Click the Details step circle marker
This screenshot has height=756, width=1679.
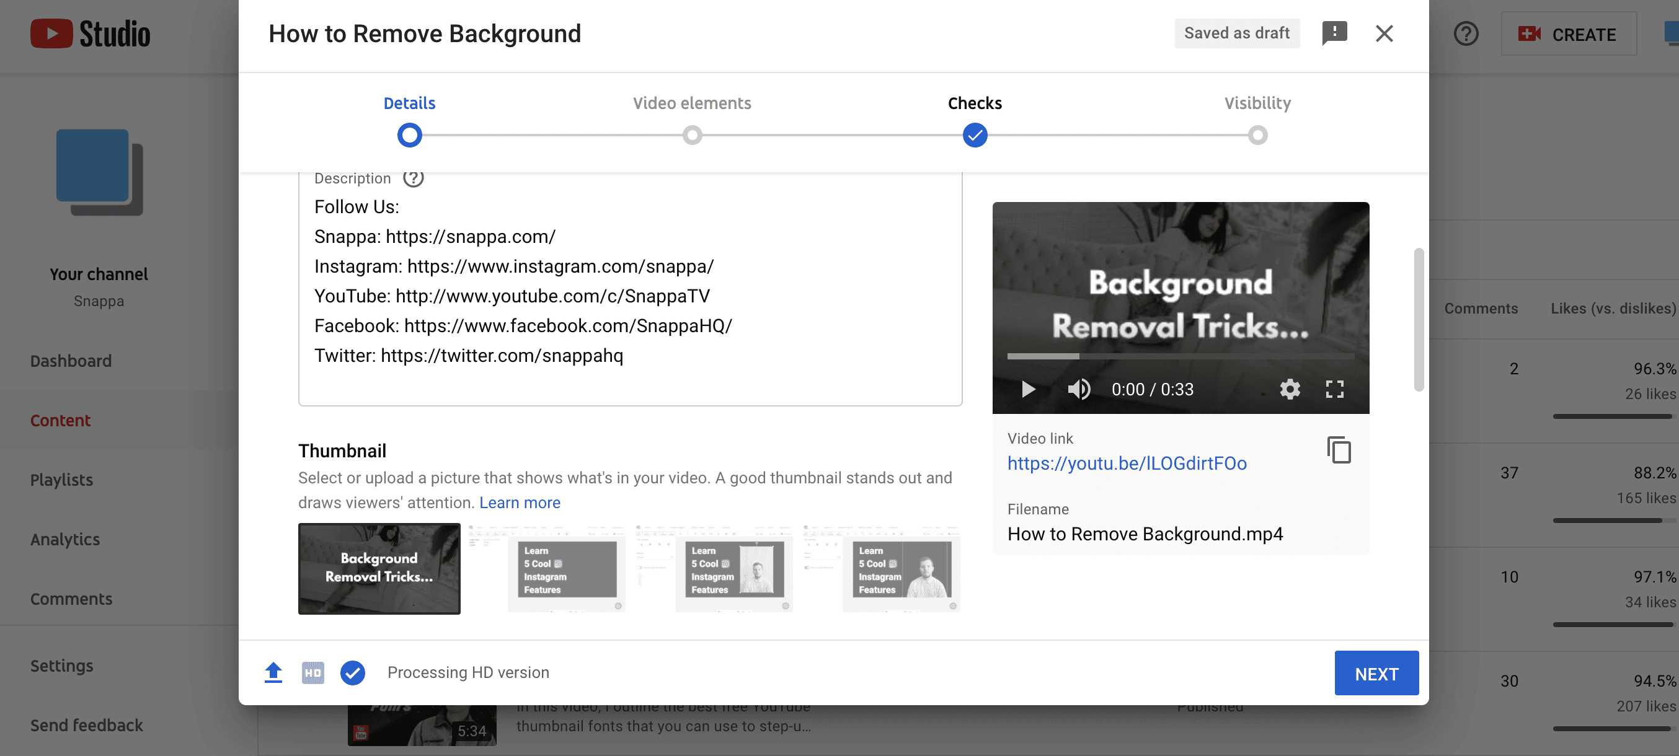[x=409, y=136]
